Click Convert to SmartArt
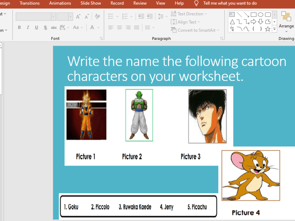295x221 pixels. tap(195, 30)
